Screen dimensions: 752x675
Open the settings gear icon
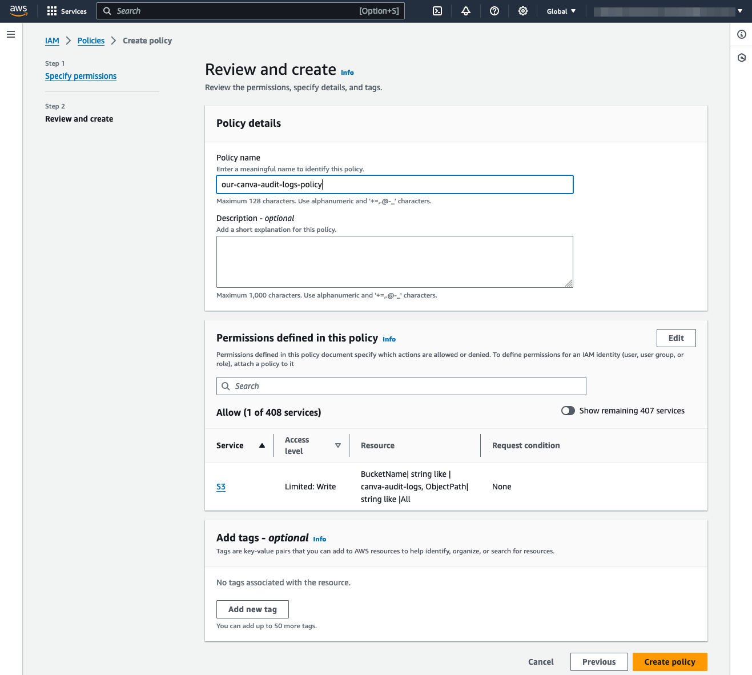[x=523, y=11]
